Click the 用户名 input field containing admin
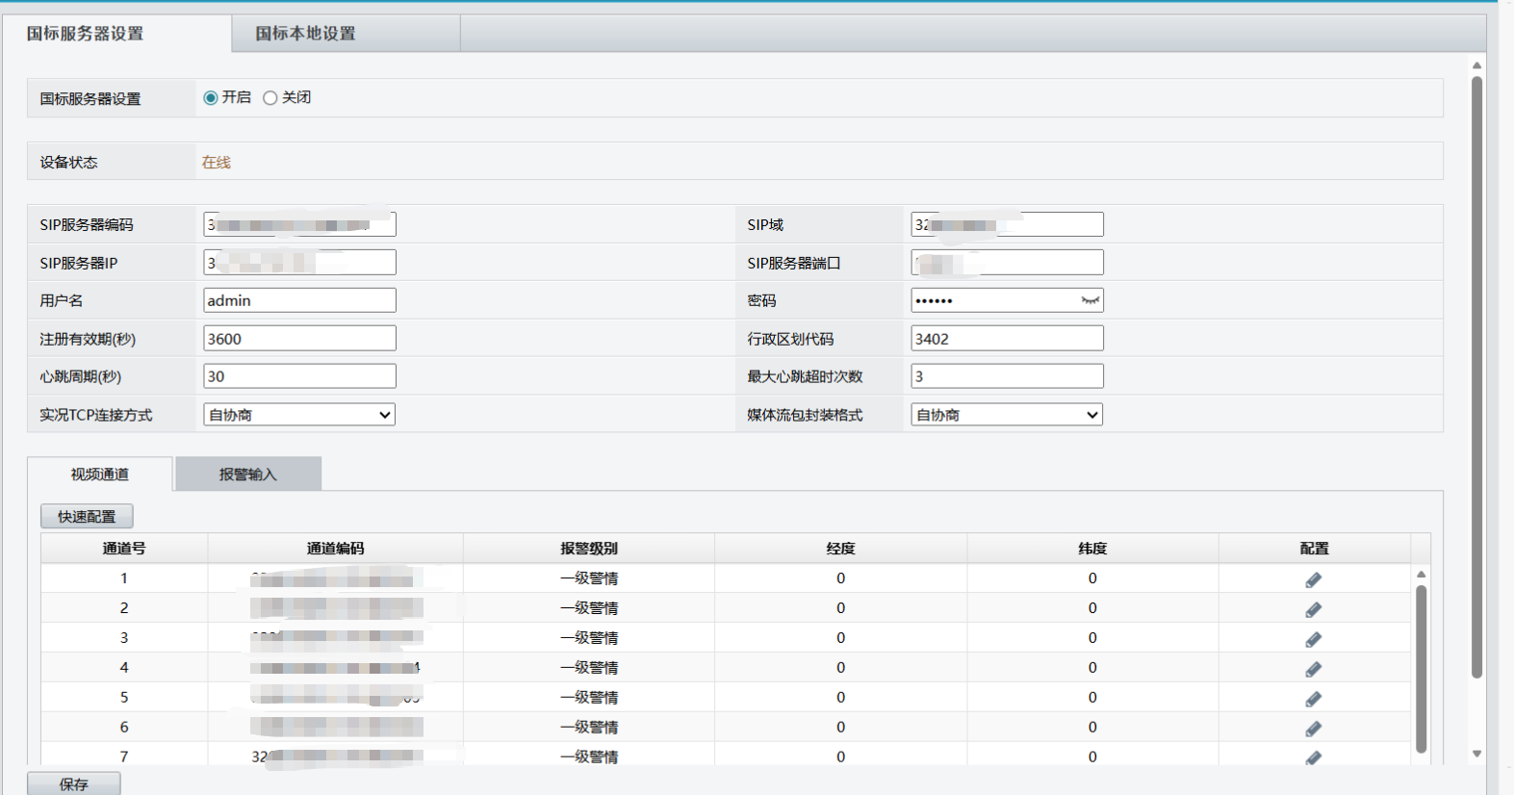 coord(299,300)
